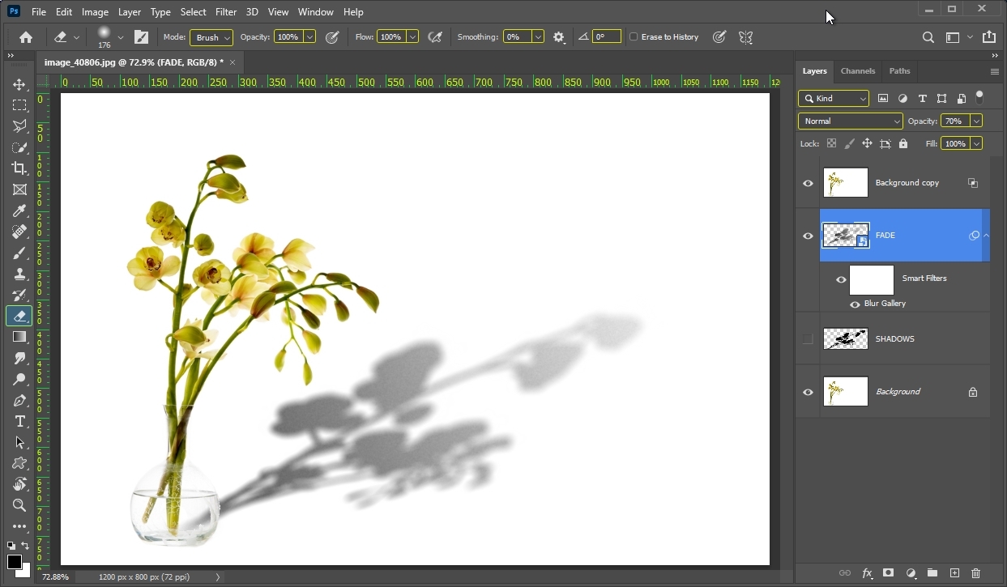Toggle Blur Gallery filter visibility
This screenshot has width=1007, height=587.
click(855, 304)
